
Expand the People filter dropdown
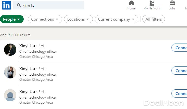pyautogui.click(x=12, y=19)
